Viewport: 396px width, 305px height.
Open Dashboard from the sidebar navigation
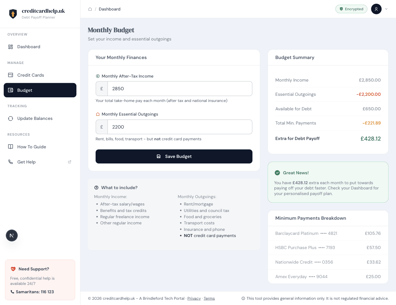point(29,47)
